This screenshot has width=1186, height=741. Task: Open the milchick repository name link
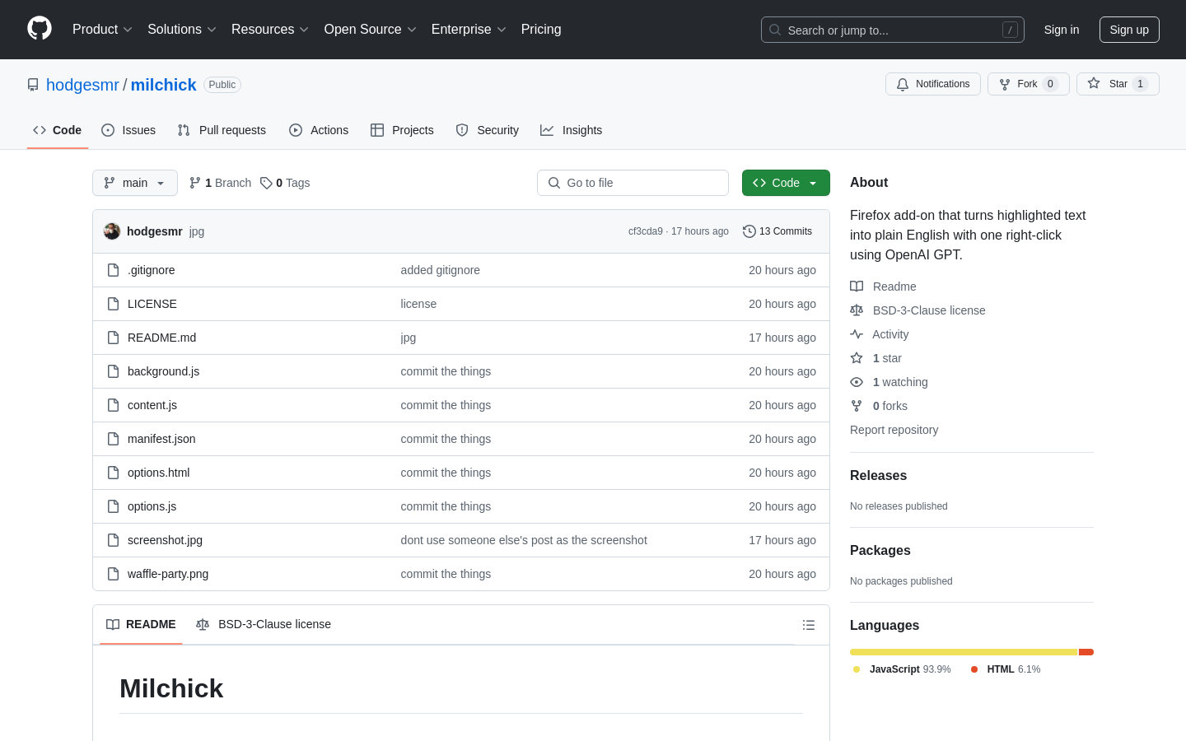point(163,85)
